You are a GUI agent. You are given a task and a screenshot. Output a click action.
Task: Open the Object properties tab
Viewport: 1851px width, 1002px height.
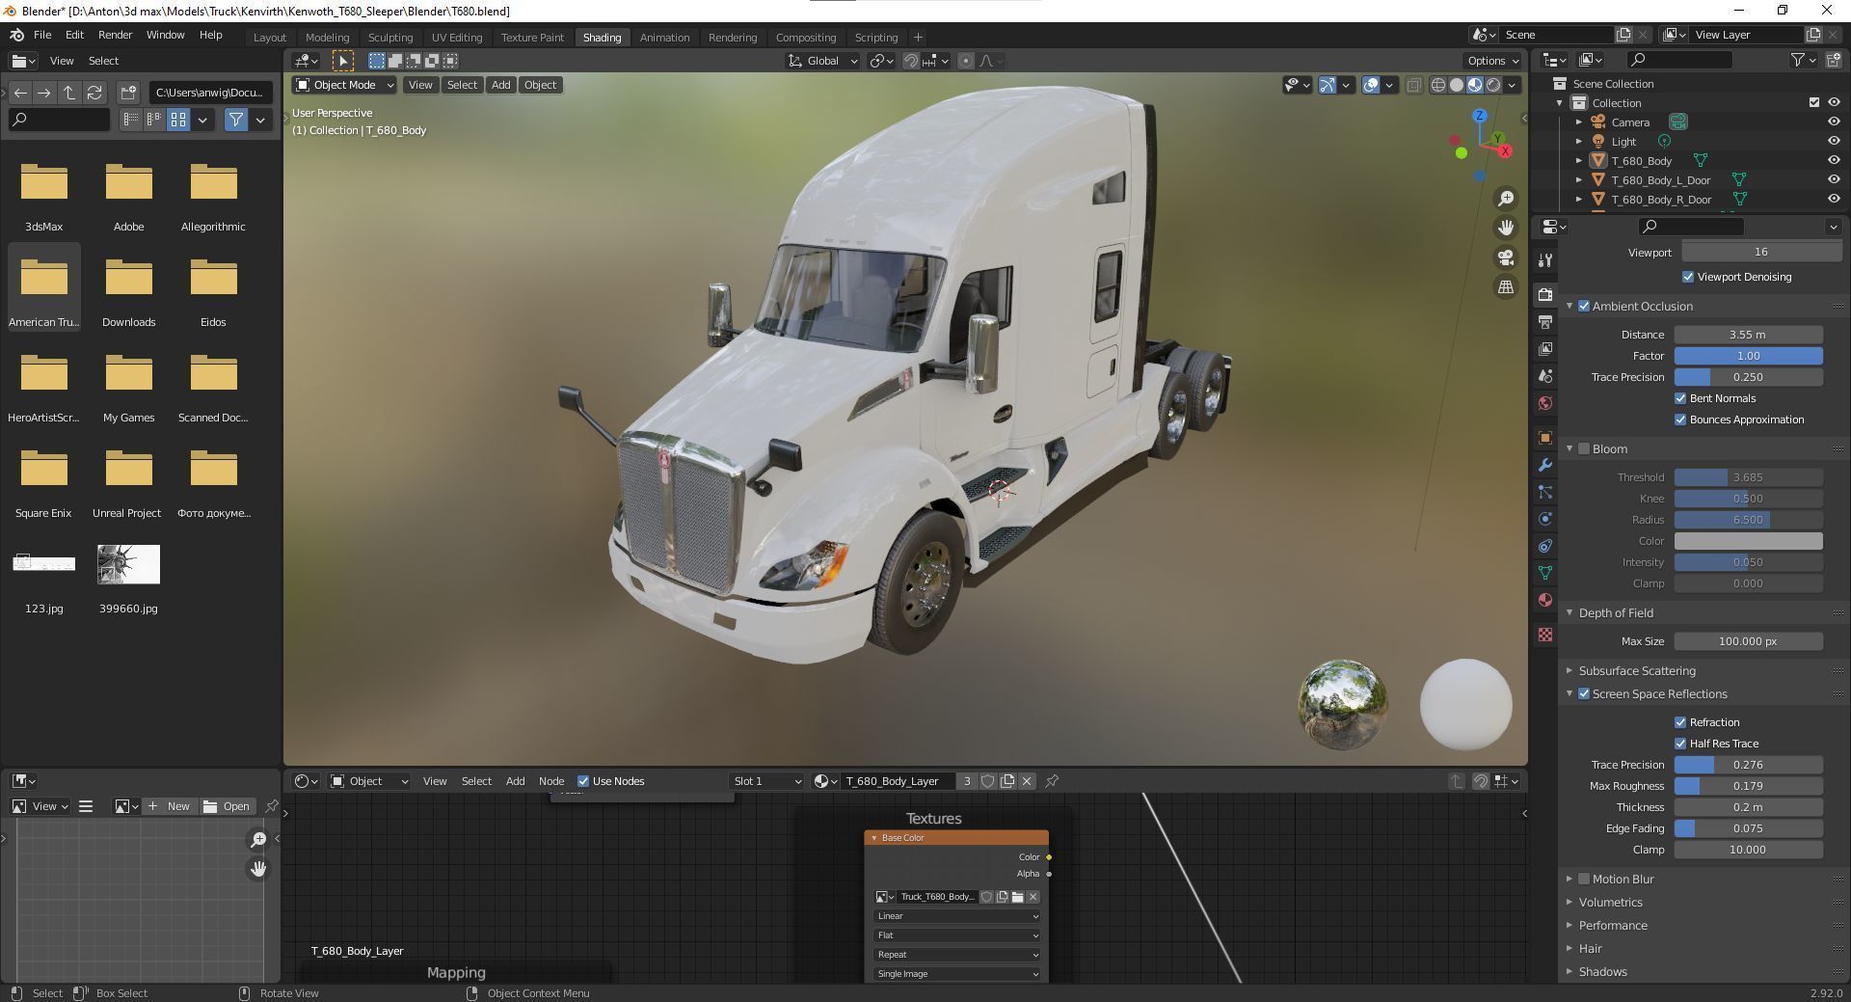(1545, 437)
